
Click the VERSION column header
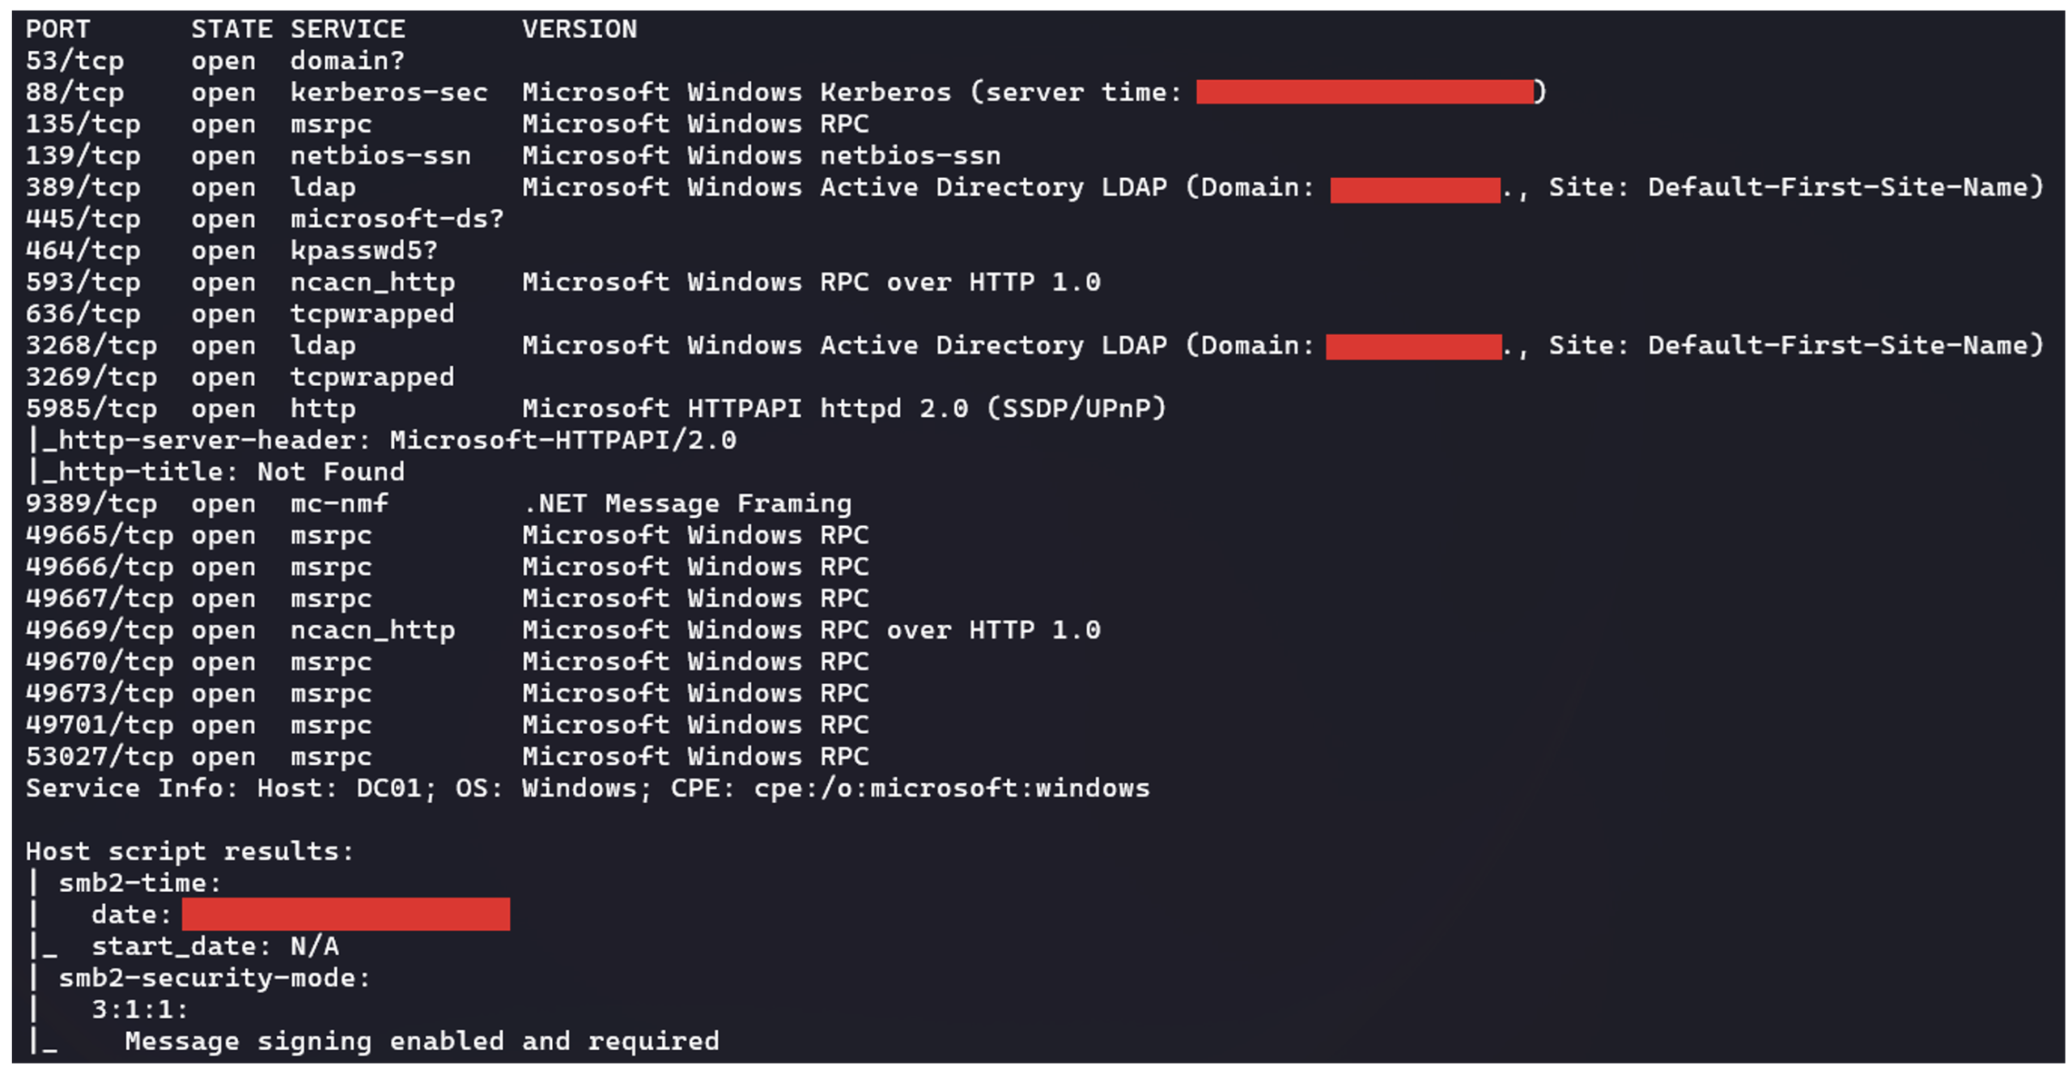(579, 29)
